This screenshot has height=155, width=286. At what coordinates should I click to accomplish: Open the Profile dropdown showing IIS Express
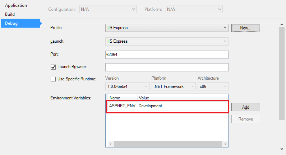[x=167, y=28]
